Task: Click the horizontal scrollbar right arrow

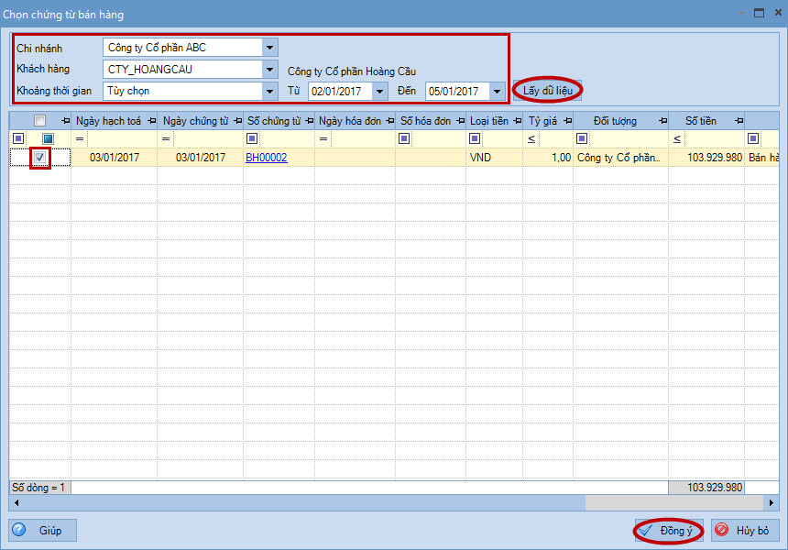Action: (x=772, y=503)
